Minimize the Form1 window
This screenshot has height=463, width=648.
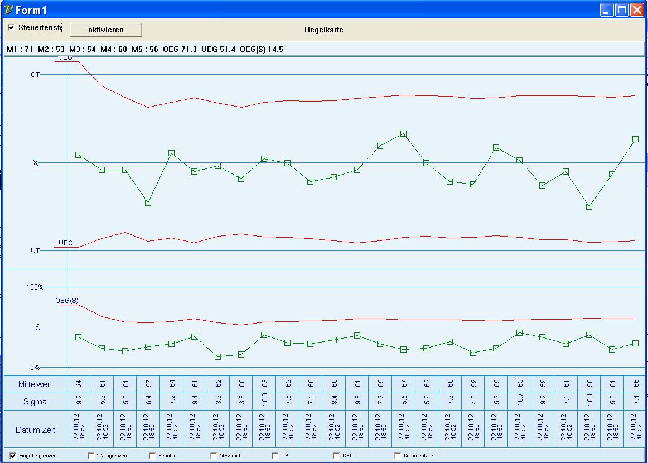coord(607,10)
